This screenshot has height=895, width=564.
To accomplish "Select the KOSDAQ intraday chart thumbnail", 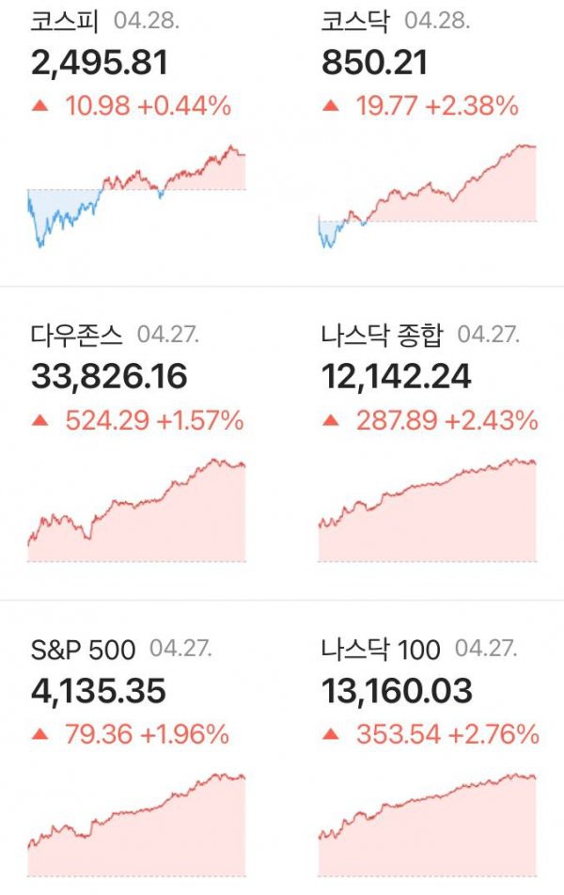I will [x=427, y=196].
